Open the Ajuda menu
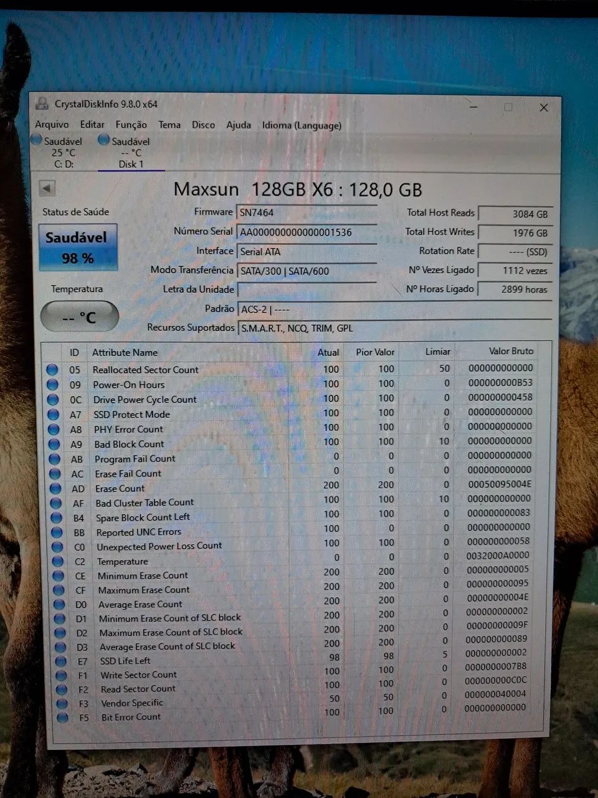The image size is (598, 798). 239,125
